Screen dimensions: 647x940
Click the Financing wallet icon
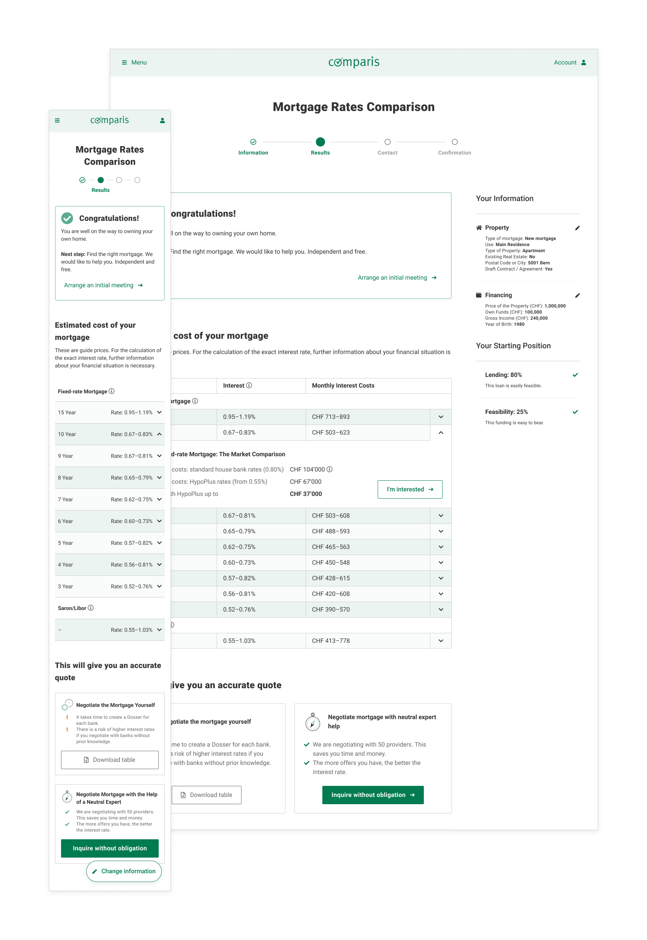click(479, 296)
